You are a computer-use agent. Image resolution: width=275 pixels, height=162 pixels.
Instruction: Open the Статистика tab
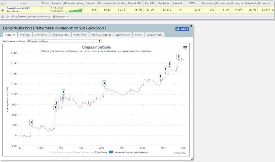[80, 35]
